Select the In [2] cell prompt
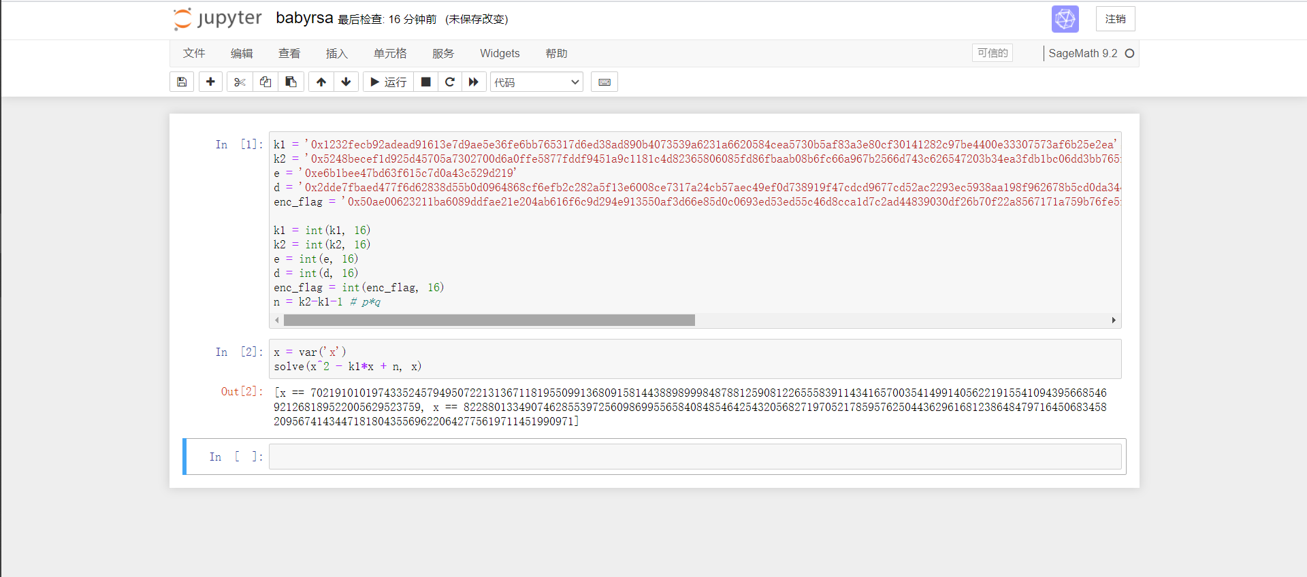Image resolution: width=1307 pixels, height=577 pixels. coord(238,352)
